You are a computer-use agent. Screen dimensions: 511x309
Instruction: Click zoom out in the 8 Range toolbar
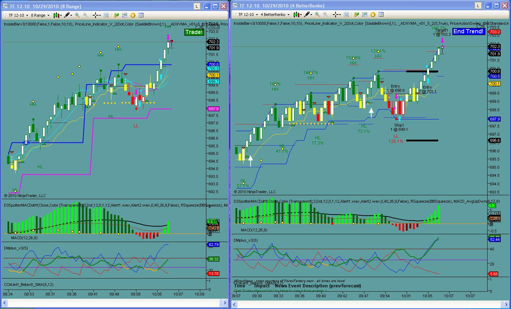click(x=86, y=15)
